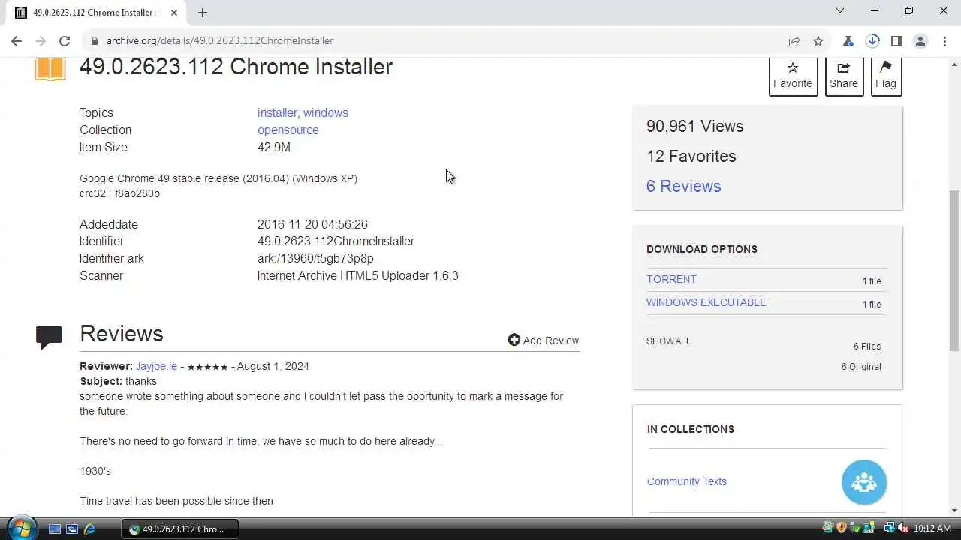Screen dimensions: 961x540
Task: Share this archive item
Action: [x=843, y=76]
